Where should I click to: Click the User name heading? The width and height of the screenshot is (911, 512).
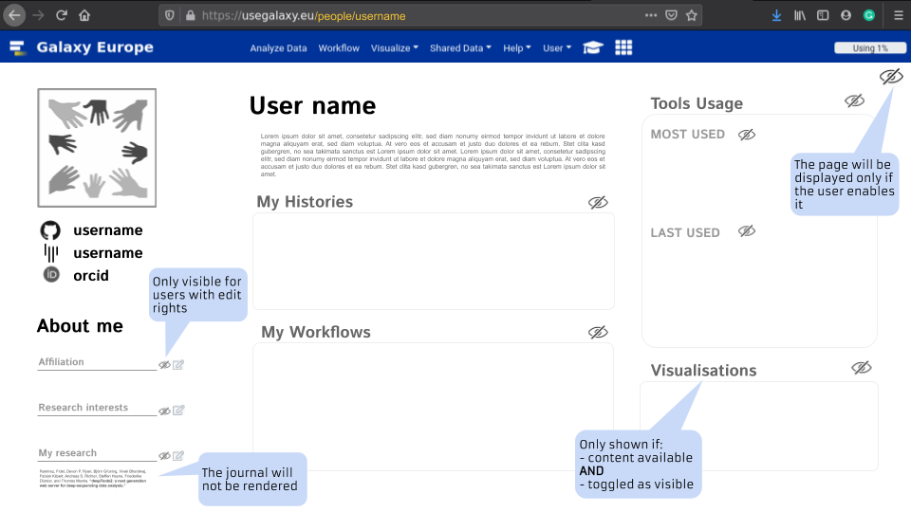pos(312,105)
